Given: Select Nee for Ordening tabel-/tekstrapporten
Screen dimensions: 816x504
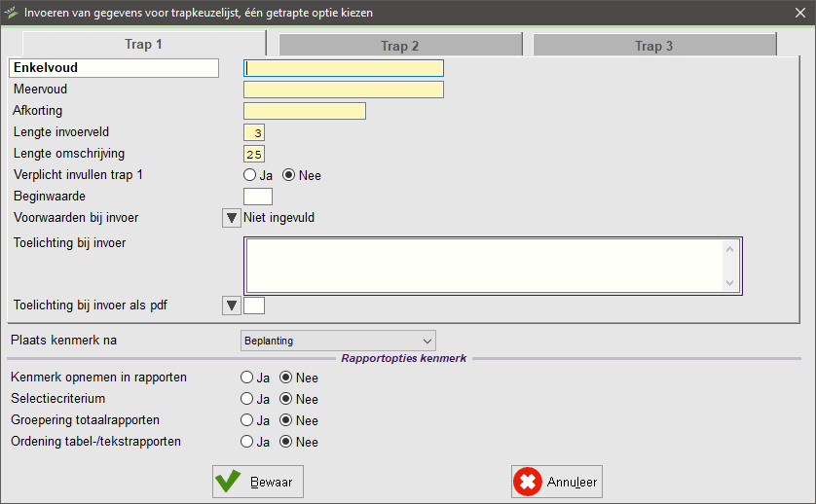Looking at the screenshot, I should coord(288,442).
